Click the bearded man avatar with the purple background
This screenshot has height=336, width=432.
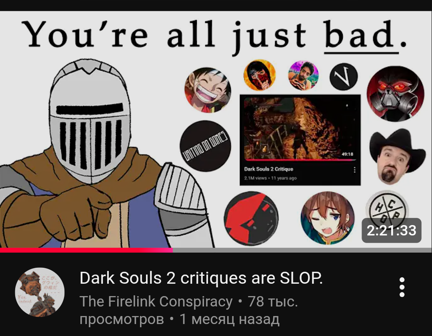[x=303, y=75]
